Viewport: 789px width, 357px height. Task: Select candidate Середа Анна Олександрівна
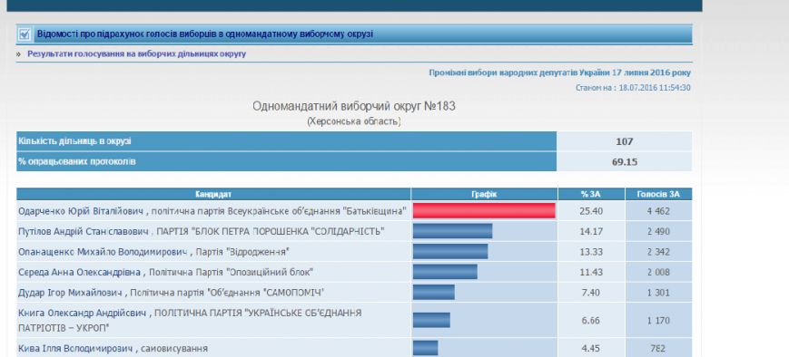(81, 272)
